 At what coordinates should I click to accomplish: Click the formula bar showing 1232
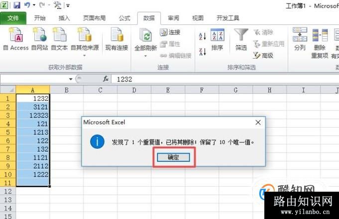point(225,79)
